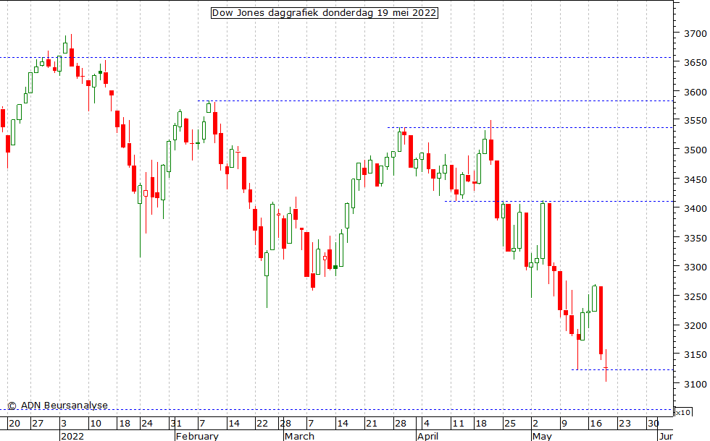Viewport: 710px width, 441px height.
Task: Click the 'March' month label
Action: tap(299, 436)
